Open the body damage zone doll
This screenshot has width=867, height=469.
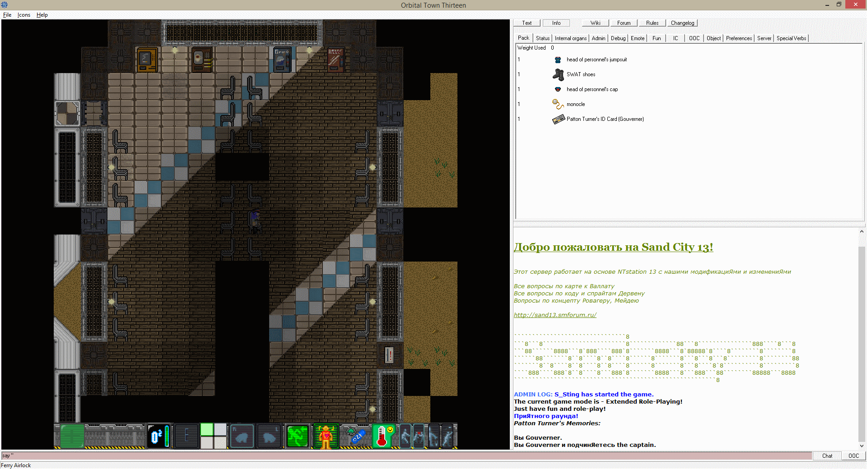[326, 437]
